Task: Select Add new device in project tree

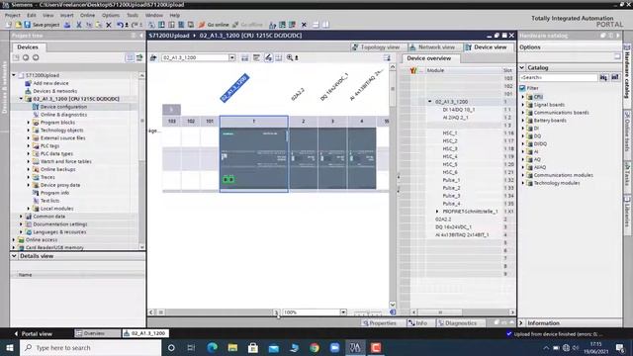Action: click(50, 83)
